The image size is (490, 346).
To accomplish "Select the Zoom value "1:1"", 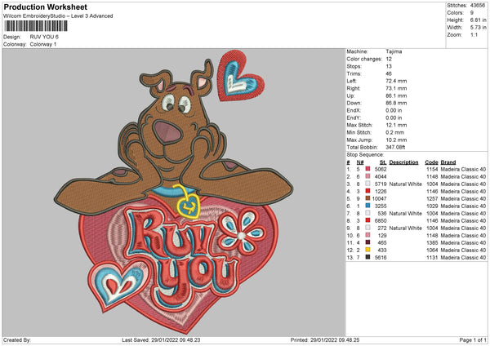I will tap(474, 34).
